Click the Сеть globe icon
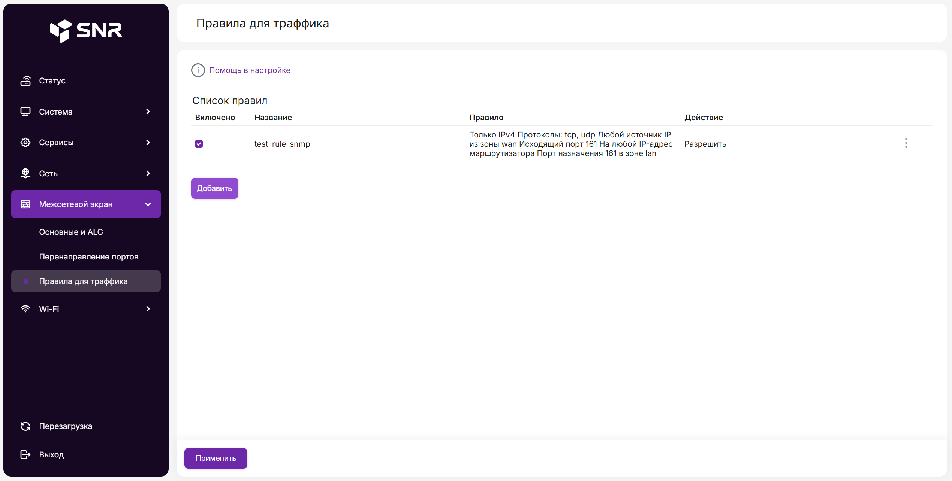This screenshot has width=952, height=481. pyautogui.click(x=25, y=173)
